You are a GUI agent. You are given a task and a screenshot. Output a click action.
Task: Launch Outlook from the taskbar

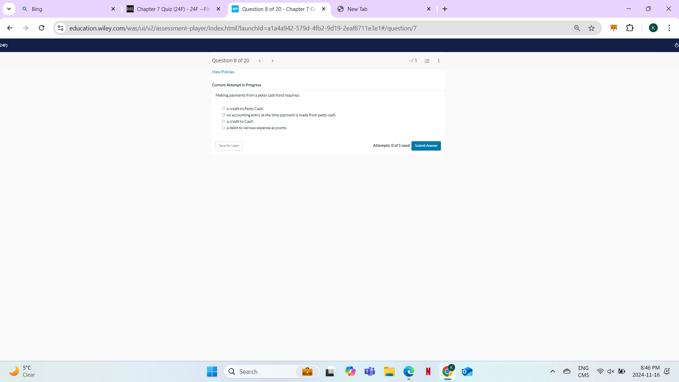467,371
